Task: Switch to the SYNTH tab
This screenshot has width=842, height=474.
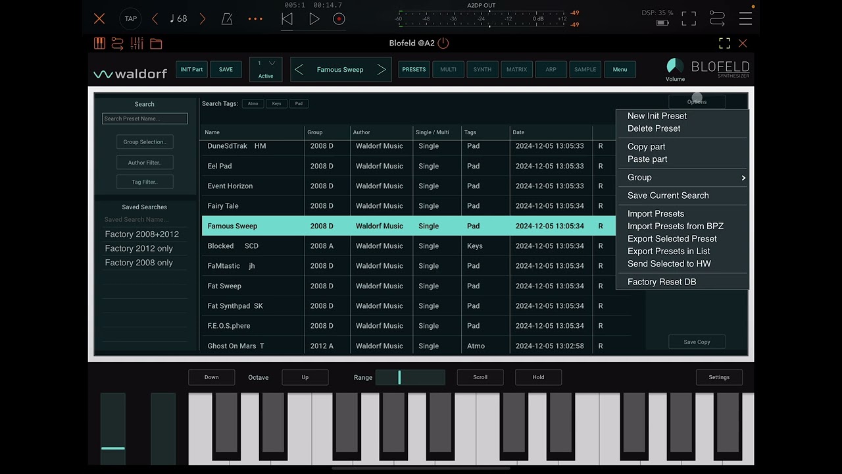Action: tap(482, 69)
